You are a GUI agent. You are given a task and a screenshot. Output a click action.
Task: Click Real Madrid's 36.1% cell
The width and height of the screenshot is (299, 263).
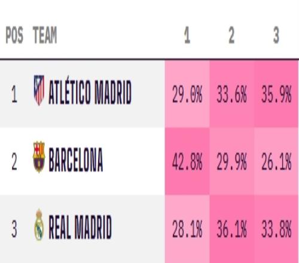click(x=232, y=229)
